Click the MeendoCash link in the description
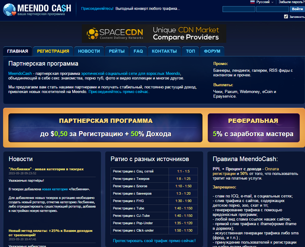 (20, 74)
